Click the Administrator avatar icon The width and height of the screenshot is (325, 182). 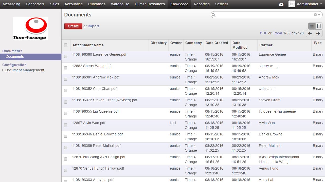pos(292,4)
